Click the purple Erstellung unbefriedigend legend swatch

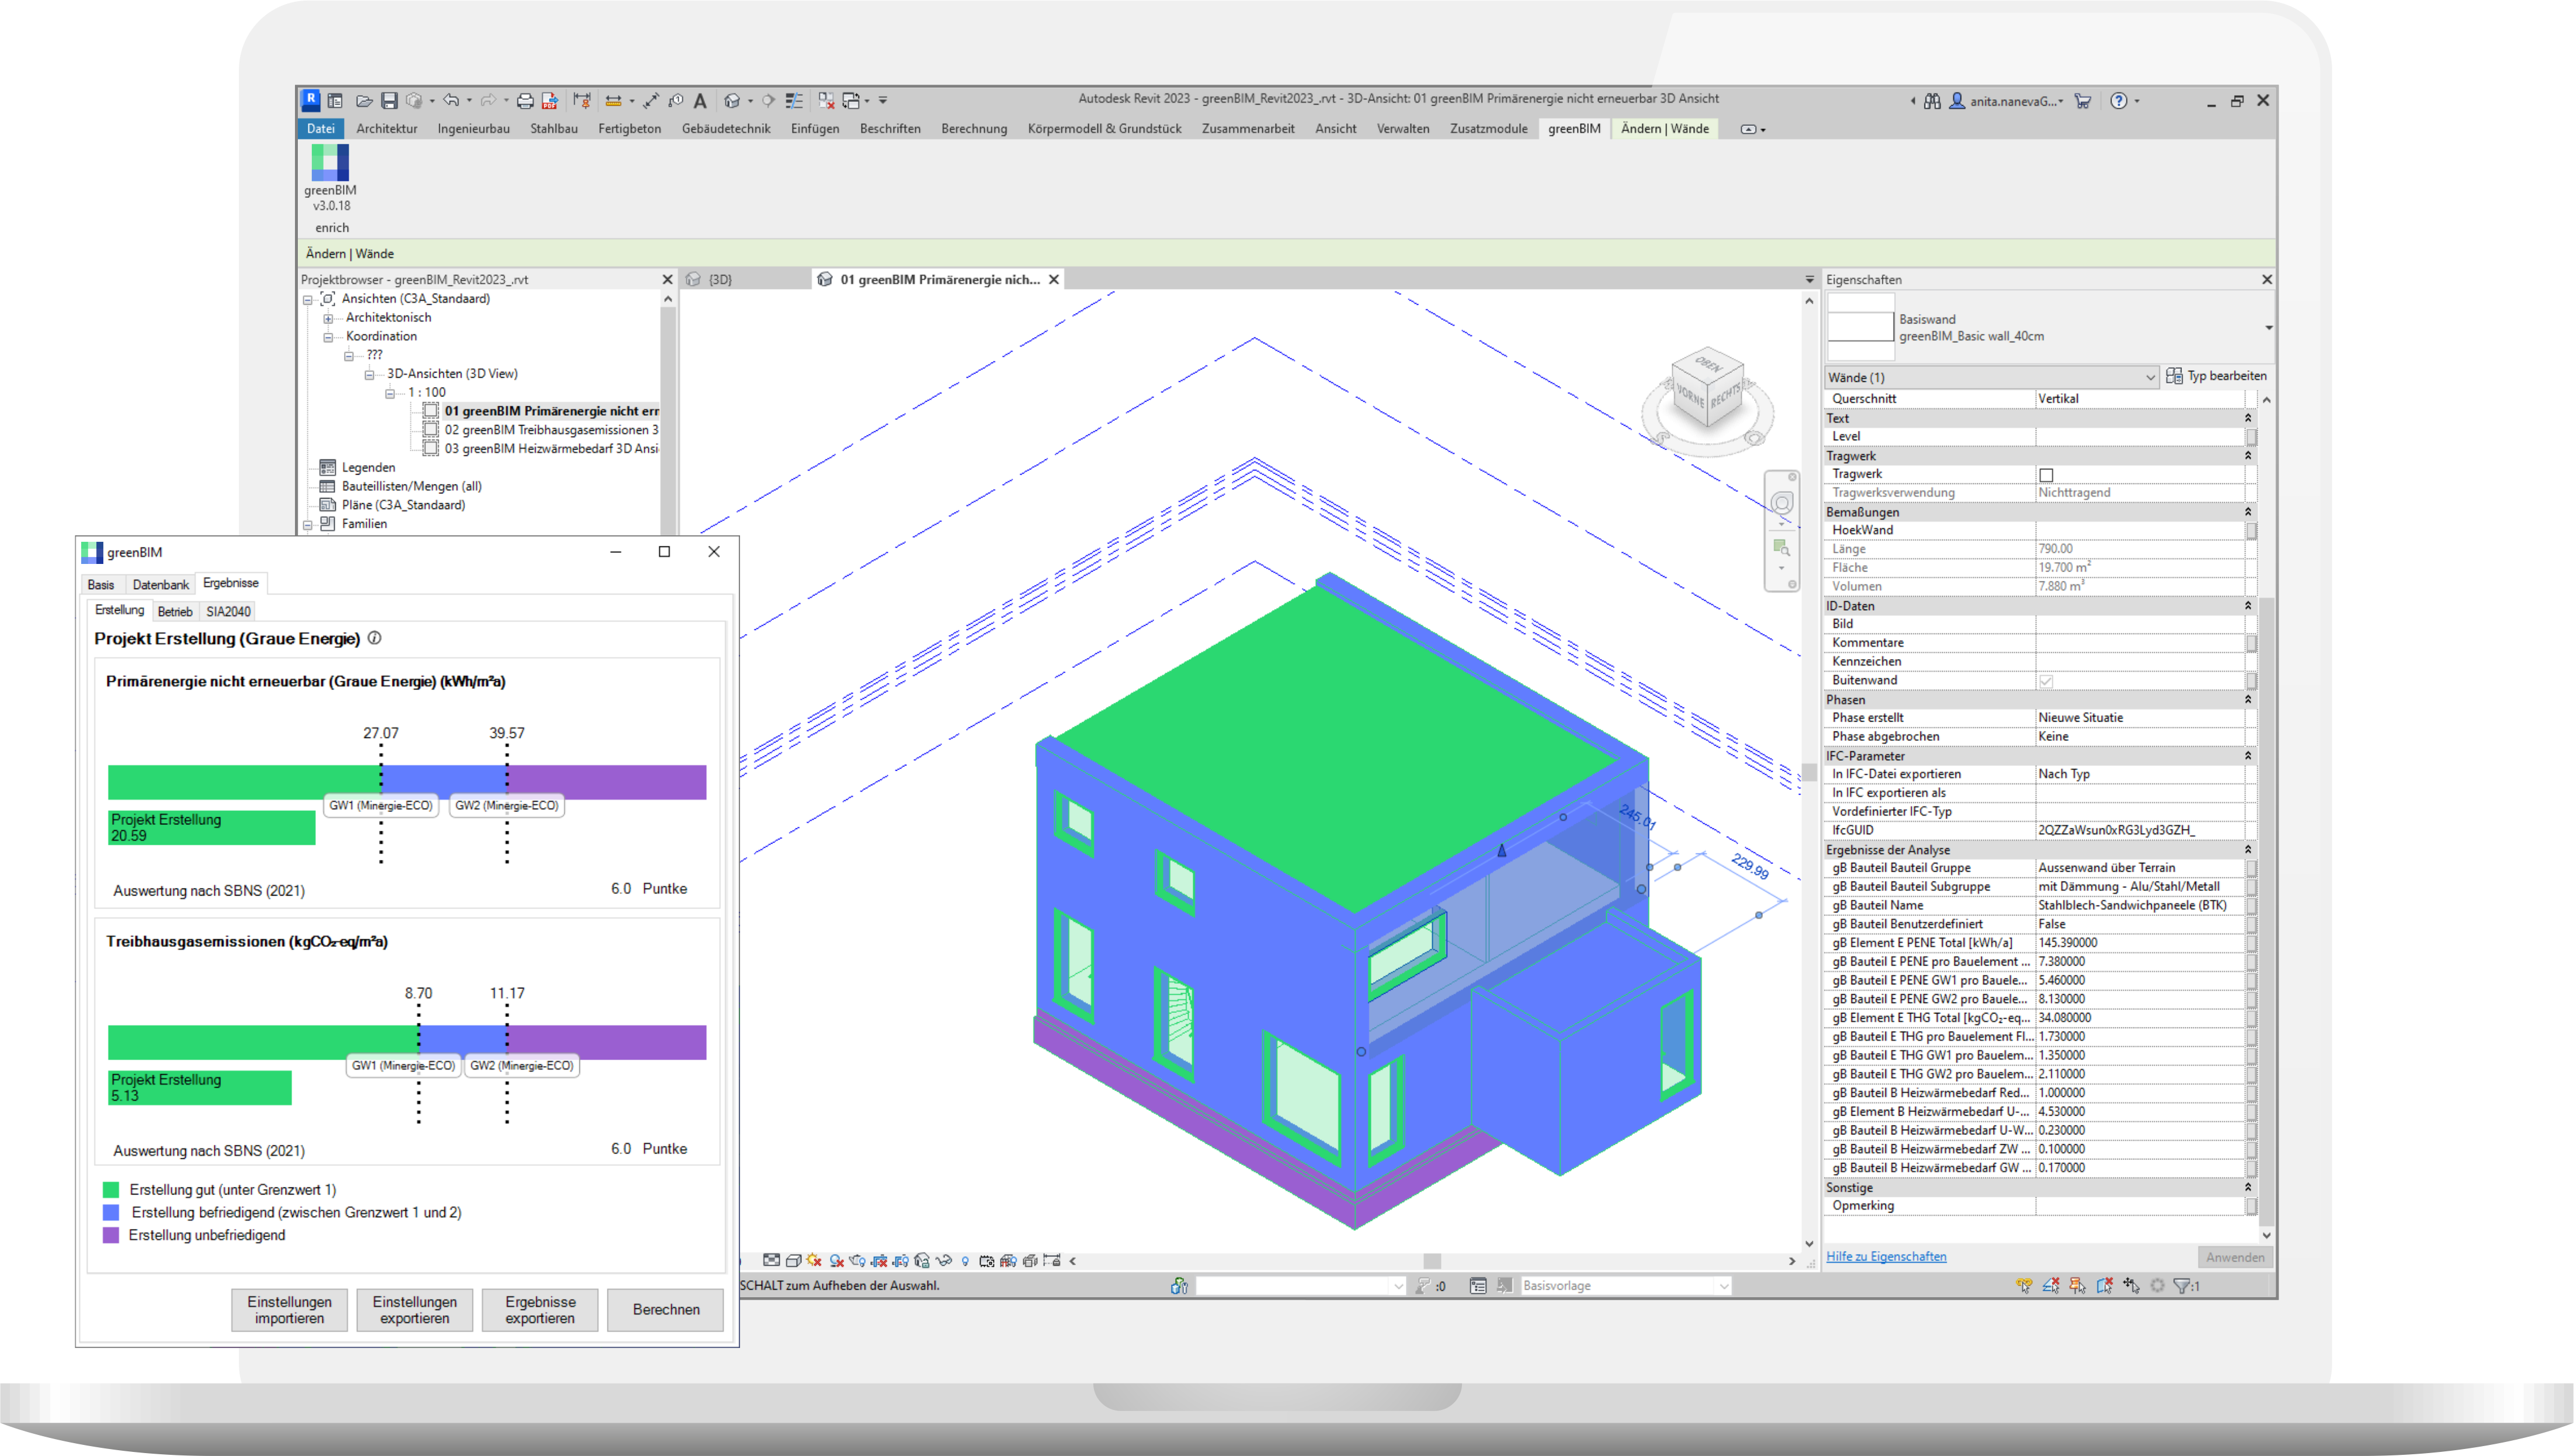tap(111, 1235)
